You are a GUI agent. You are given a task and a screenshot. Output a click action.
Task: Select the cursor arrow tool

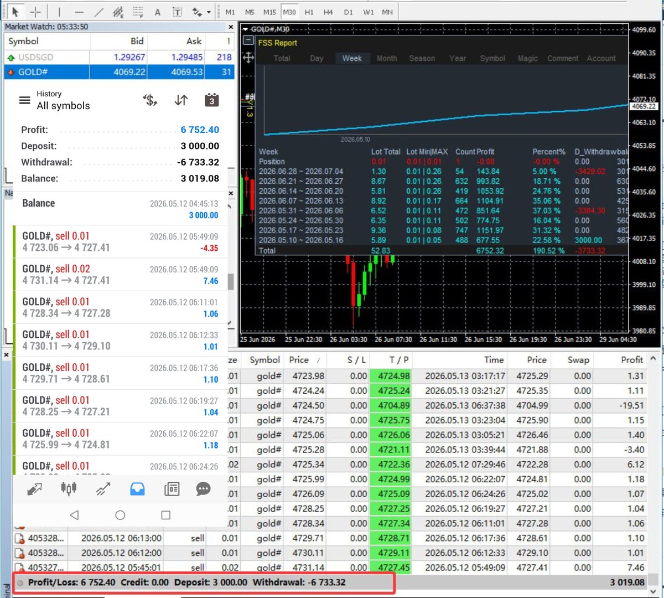15,12
